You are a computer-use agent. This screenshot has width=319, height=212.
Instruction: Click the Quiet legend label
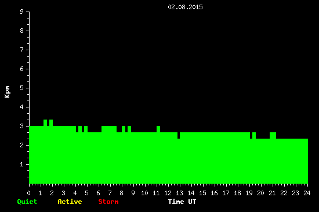[x=27, y=202]
